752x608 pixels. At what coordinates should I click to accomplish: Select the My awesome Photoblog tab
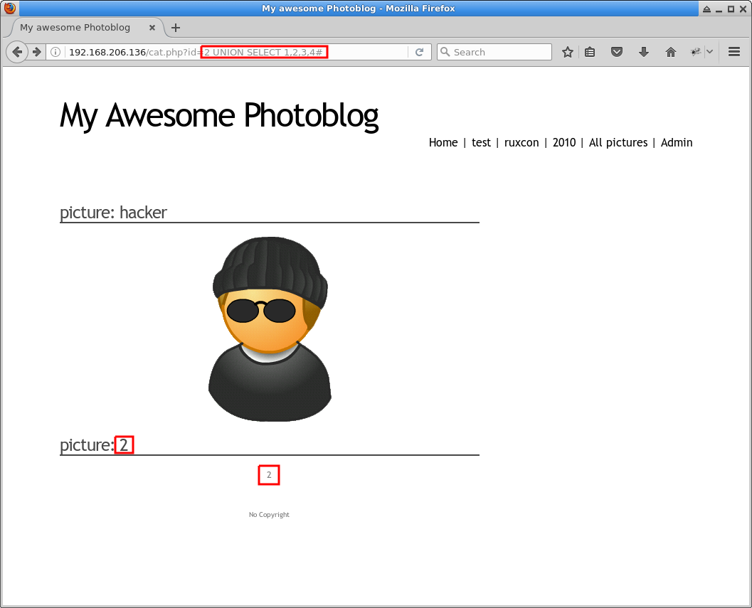click(x=86, y=28)
